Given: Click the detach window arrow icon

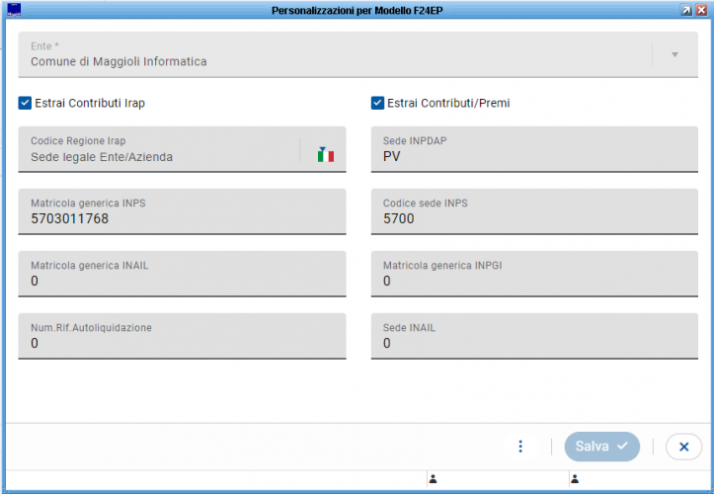Looking at the screenshot, I should [x=686, y=10].
